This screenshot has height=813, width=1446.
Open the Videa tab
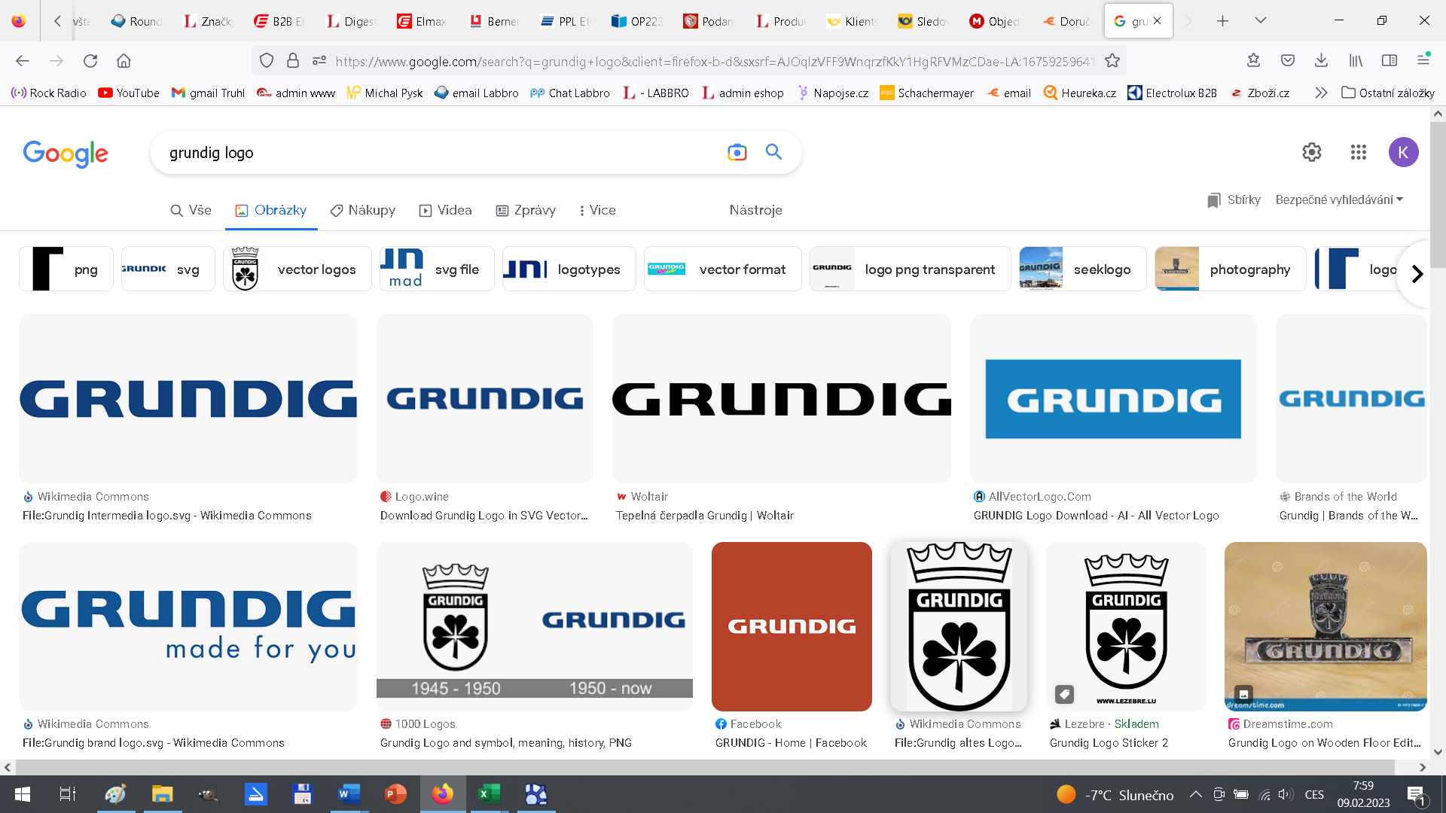[446, 210]
